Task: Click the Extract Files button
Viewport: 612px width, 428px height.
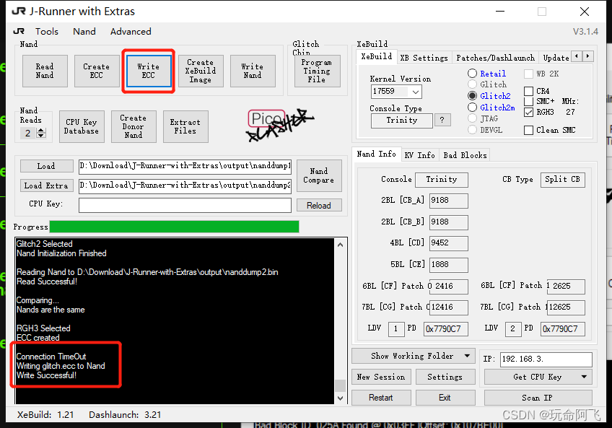Action: pyautogui.click(x=185, y=126)
